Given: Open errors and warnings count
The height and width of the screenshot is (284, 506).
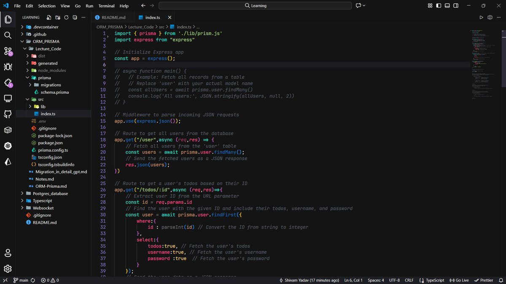Looking at the screenshot, I should coord(50,280).
